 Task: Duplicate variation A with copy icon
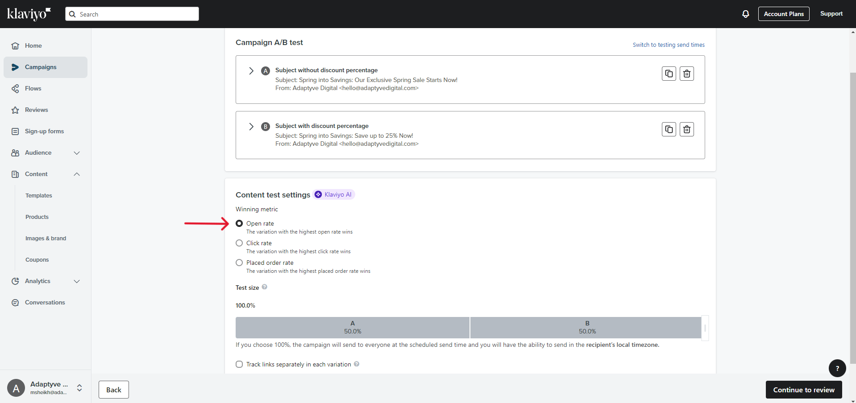(x=669, y=74)
